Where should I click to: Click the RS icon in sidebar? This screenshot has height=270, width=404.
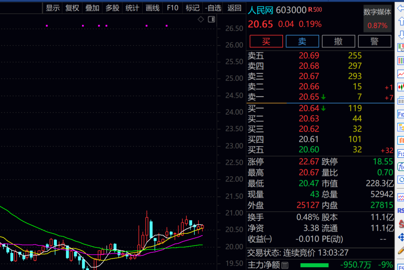[x=401, y=211]
